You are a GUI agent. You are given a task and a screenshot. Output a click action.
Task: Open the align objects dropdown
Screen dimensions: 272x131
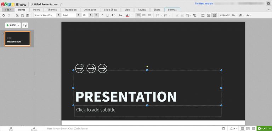point(234,15)
